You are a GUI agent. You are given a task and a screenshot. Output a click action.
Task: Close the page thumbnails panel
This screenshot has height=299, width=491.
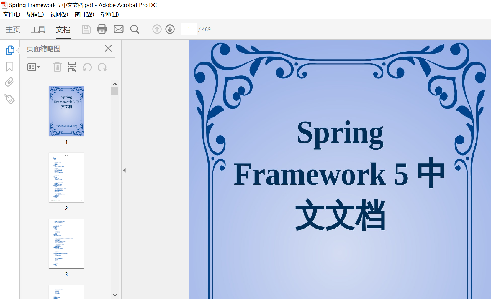[108, 48]
